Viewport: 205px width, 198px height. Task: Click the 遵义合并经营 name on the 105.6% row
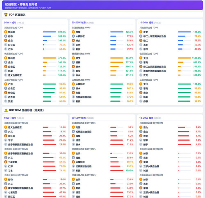coord(15,75)
